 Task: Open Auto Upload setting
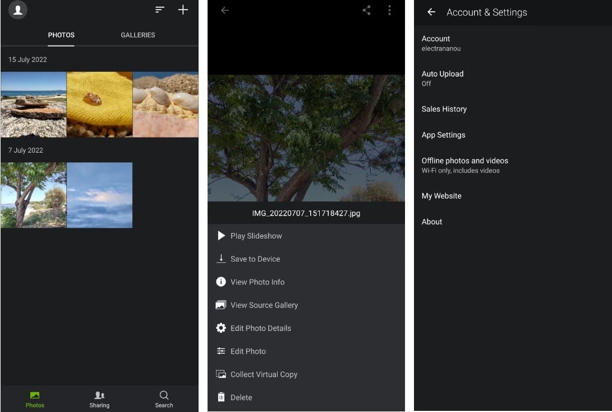click(443, 78)
